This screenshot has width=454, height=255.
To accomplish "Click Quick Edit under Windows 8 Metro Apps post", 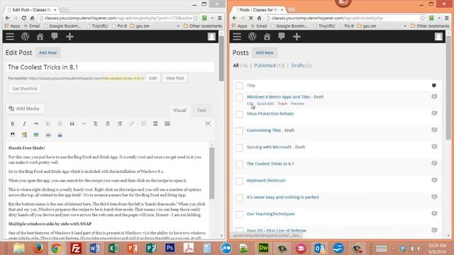I will pos(265,103).
